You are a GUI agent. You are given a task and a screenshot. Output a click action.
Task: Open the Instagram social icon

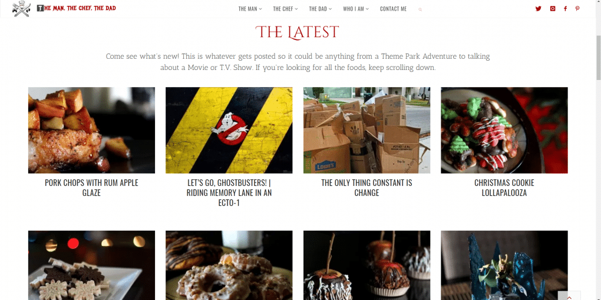coord(552,9)
